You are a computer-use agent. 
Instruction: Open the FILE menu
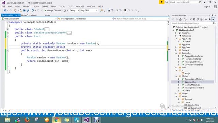pyautogui.click(x=3, y=6)
